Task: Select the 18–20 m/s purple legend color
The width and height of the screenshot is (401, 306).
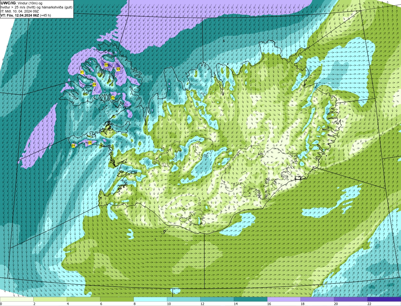Action: coord(317,299)
